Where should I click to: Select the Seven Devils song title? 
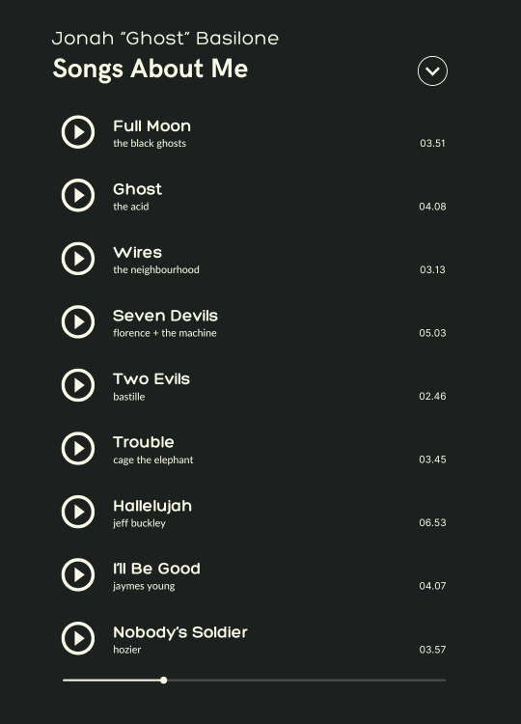pos(165,316)
